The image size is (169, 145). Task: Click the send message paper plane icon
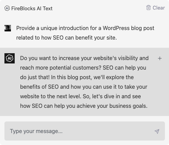pos(157,131)
